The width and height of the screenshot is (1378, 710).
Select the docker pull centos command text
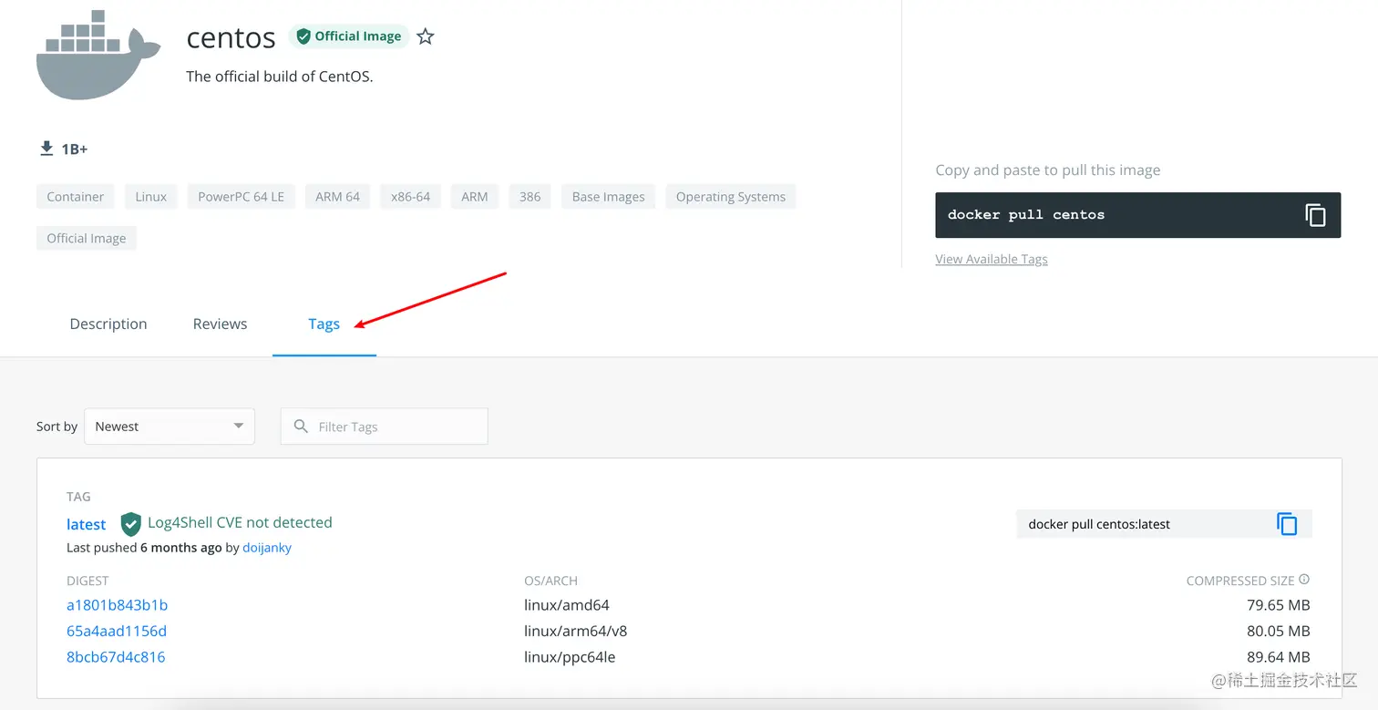click(x=1026, y=215)
